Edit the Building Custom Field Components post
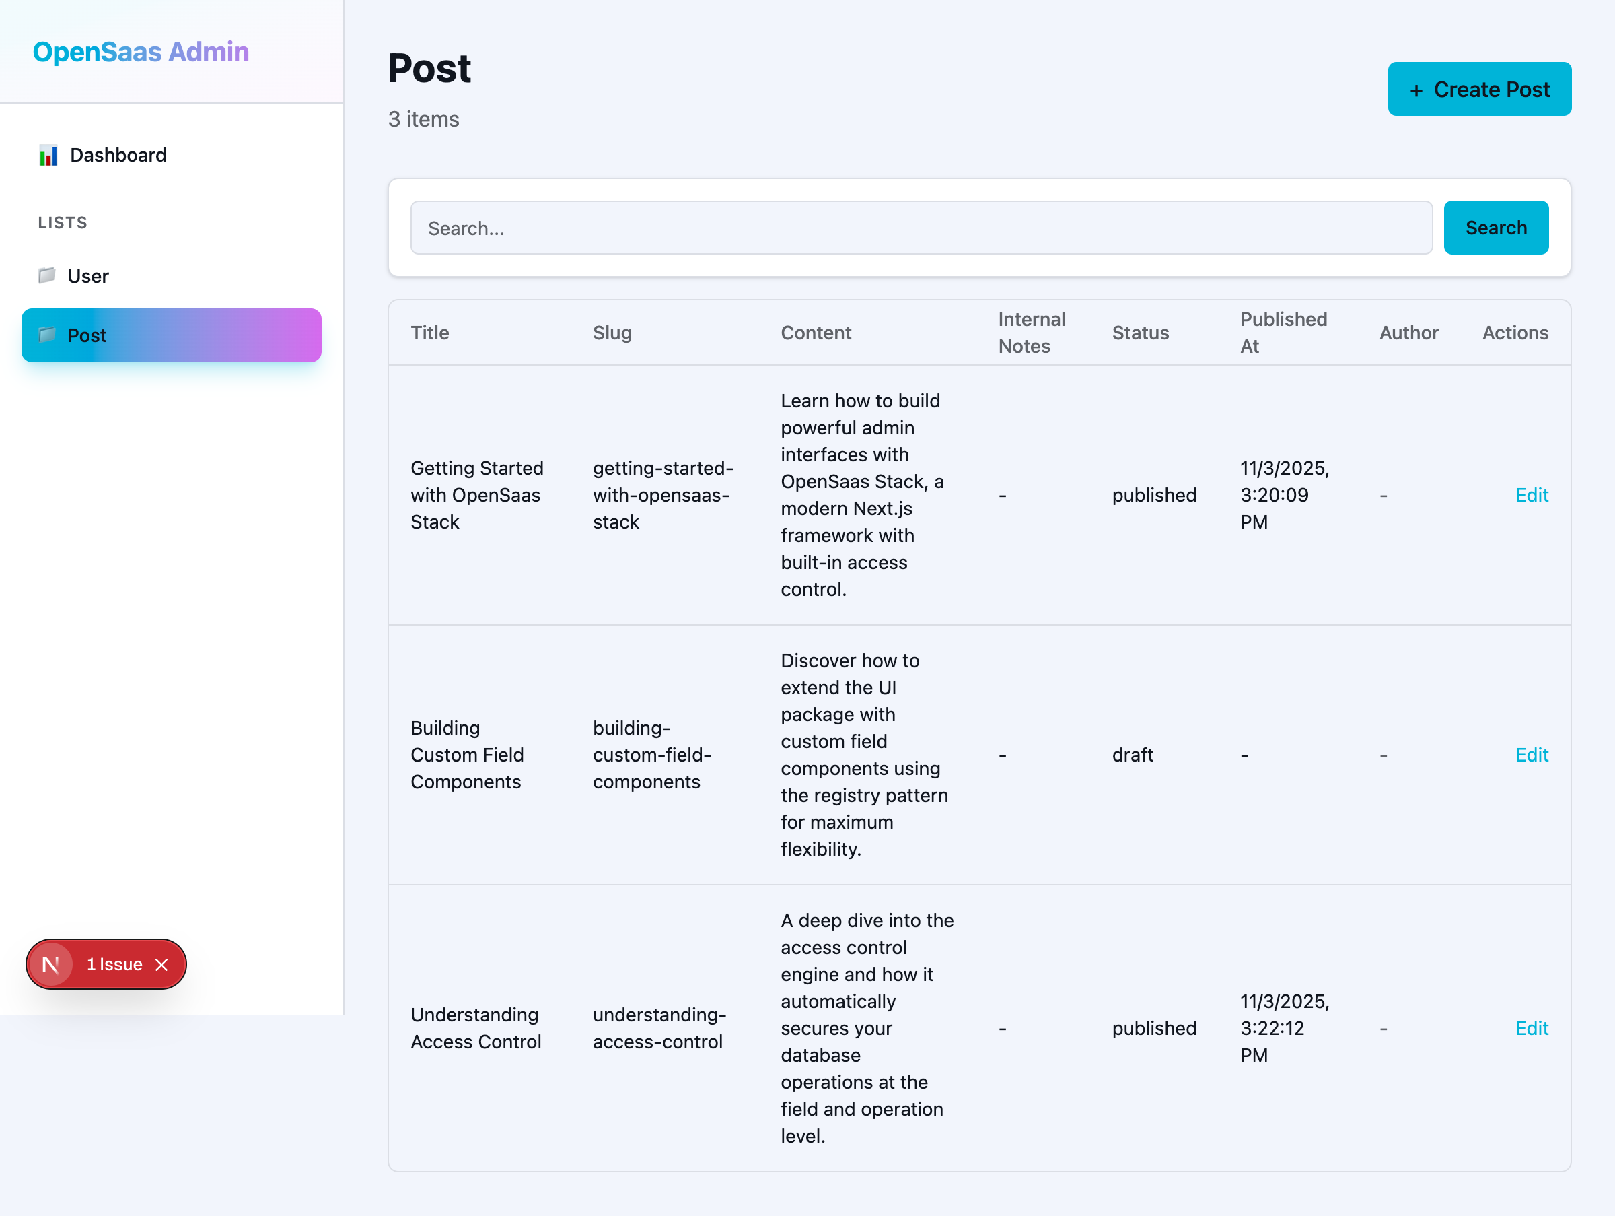This screenshot has width=1615, height=1216. pos(1532,754)
